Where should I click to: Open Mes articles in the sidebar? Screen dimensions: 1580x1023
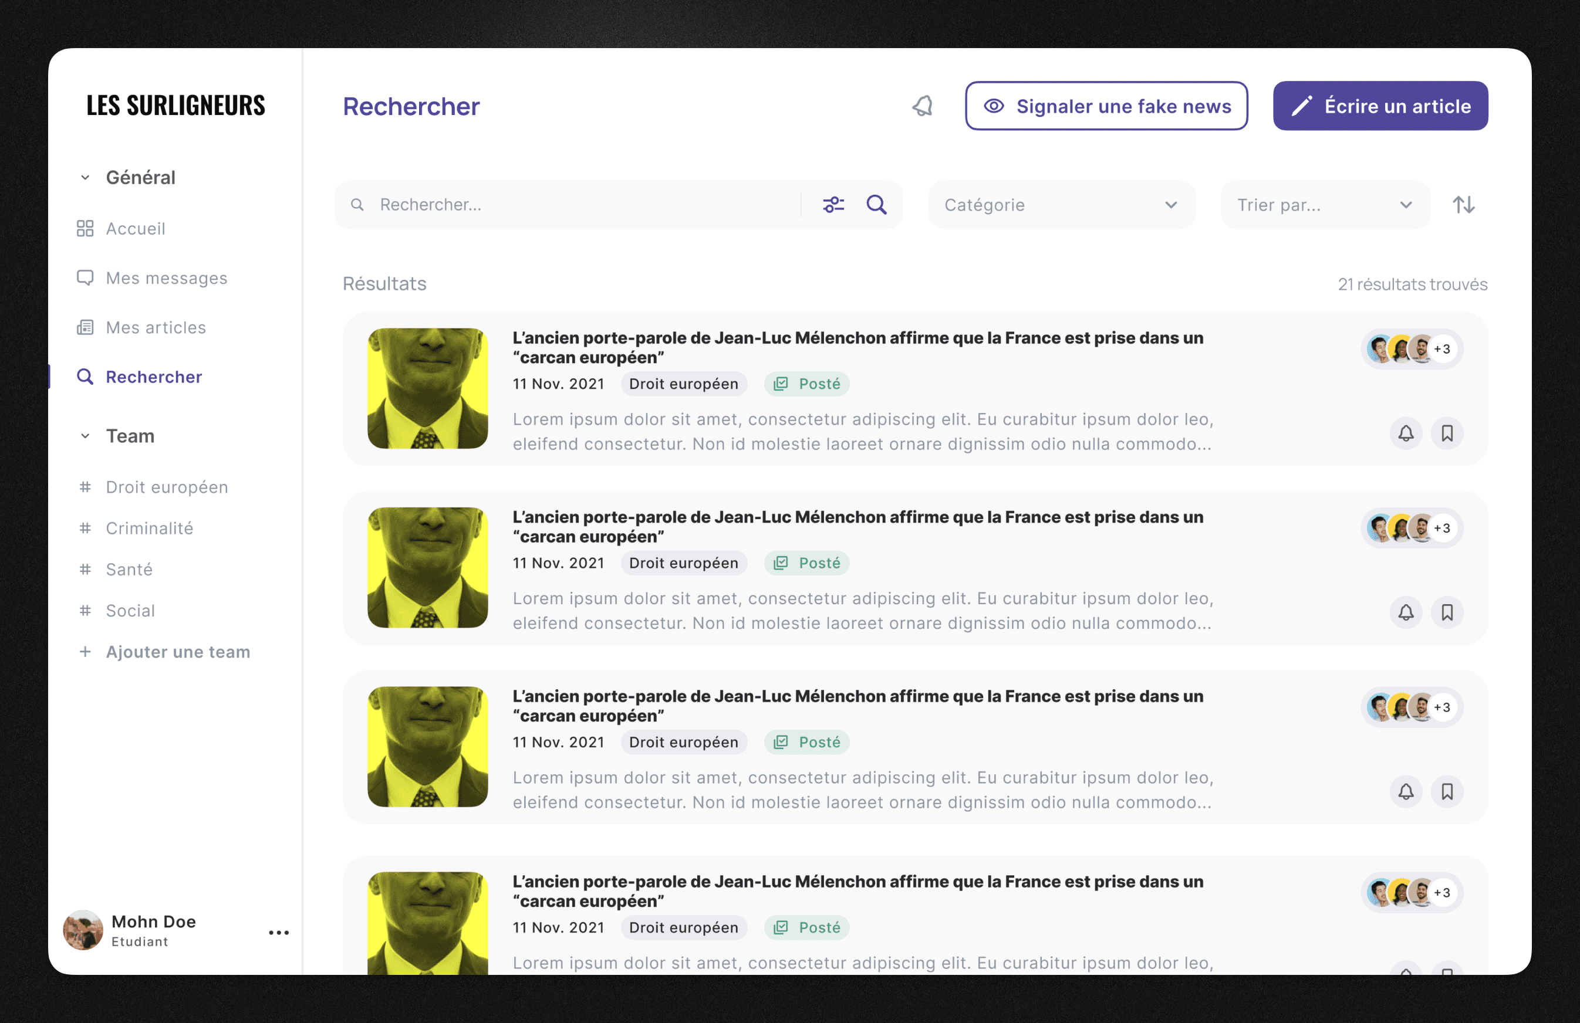coord(155,327)
